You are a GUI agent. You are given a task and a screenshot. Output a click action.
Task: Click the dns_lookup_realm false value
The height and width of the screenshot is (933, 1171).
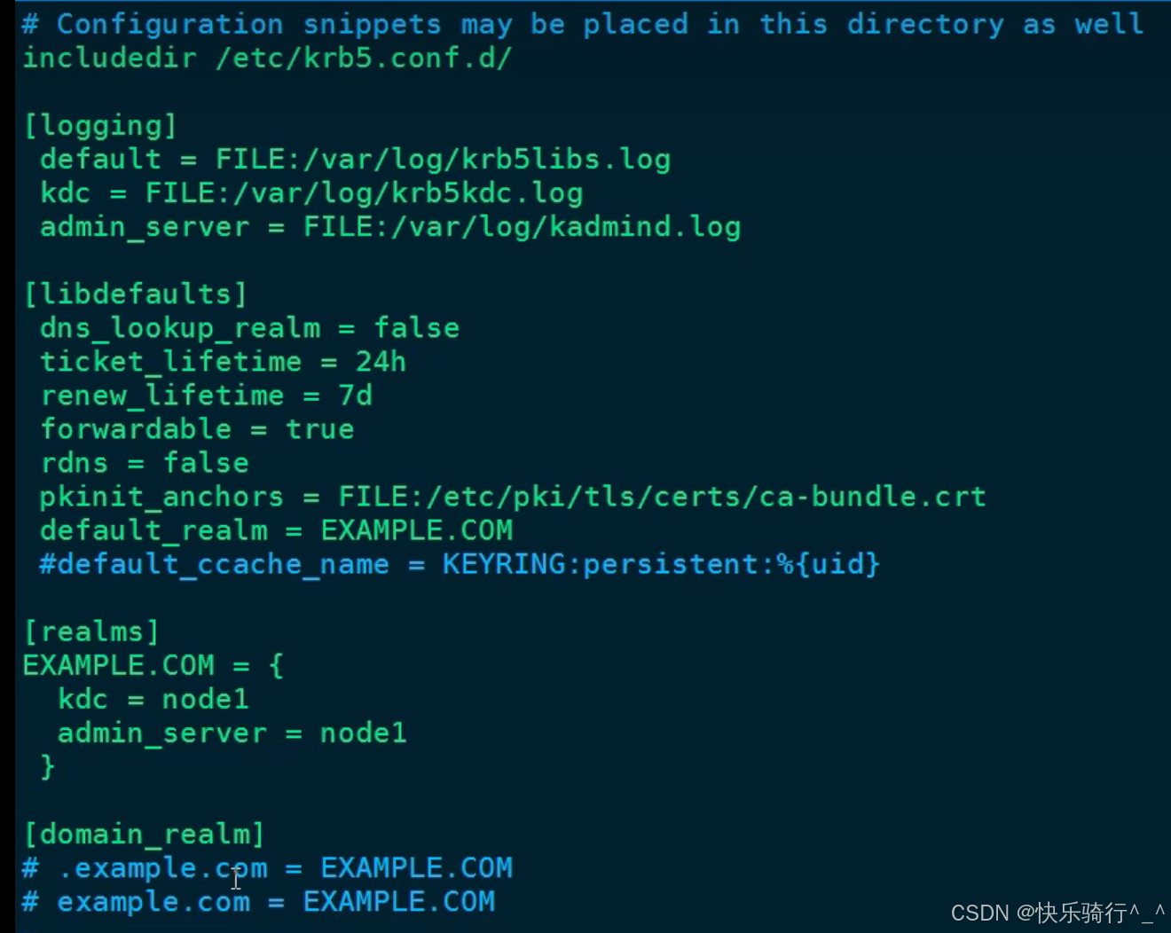(x=416, y=328)
